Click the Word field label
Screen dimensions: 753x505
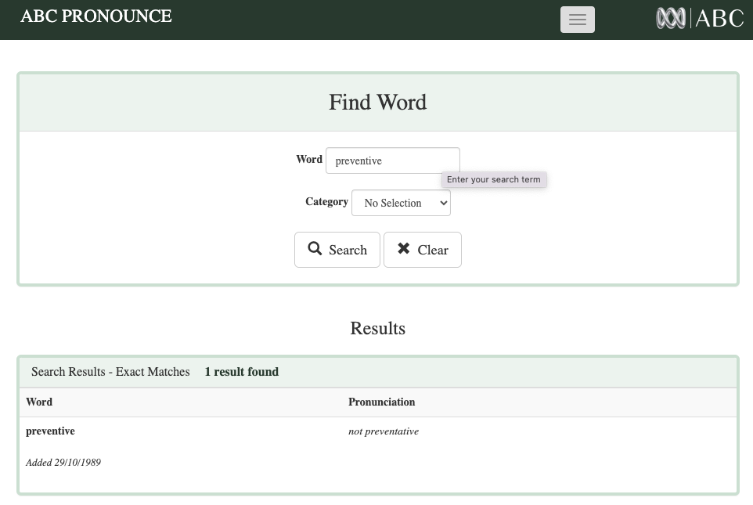coord(308,159)
